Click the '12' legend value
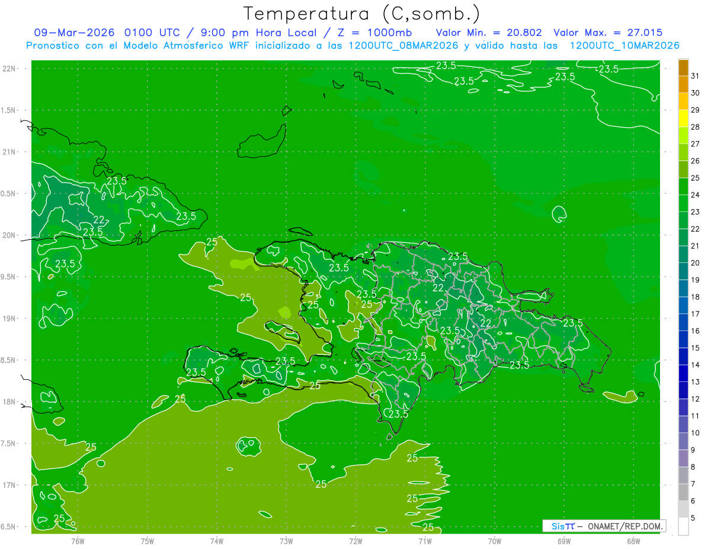This screenshot has height=549, width=711. click(x=696, y=399)
